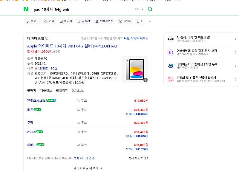Click the Npay+ badge next to 알렛츠ALLETS
The height and width of the screenshot is (172, 239).
51,100
